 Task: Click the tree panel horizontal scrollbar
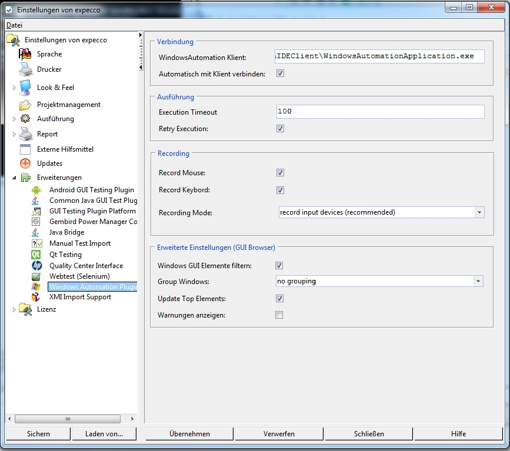[x=68, y=419]
